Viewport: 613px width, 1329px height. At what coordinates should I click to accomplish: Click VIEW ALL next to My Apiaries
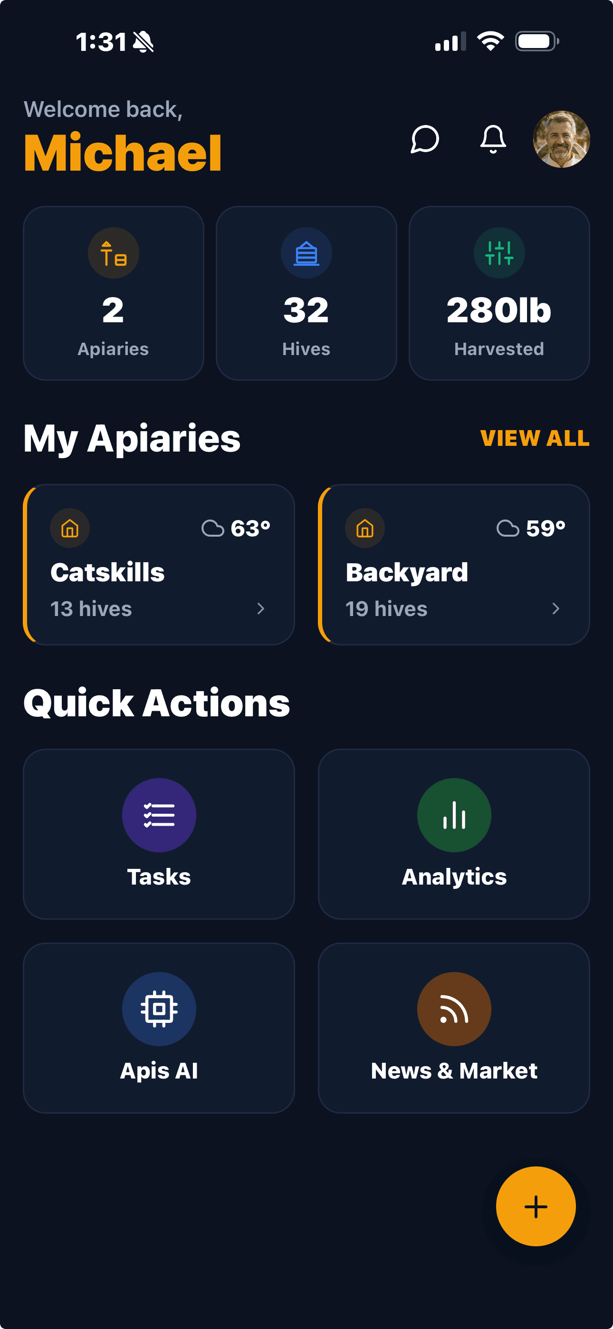click(535, 438)
